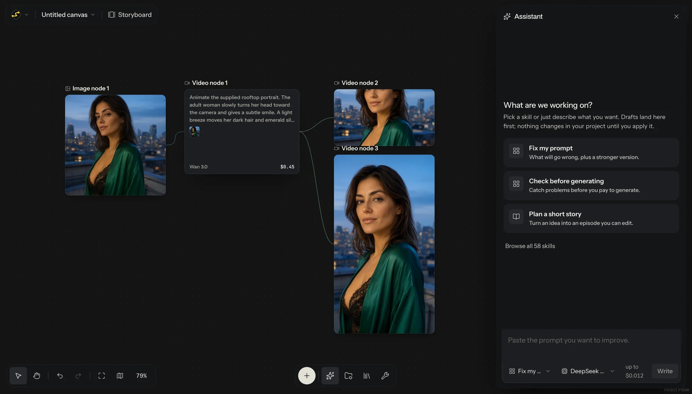This screenshot has height=394, width=692.
Task: Click the Check before generating grid icon
Action: 516,184
